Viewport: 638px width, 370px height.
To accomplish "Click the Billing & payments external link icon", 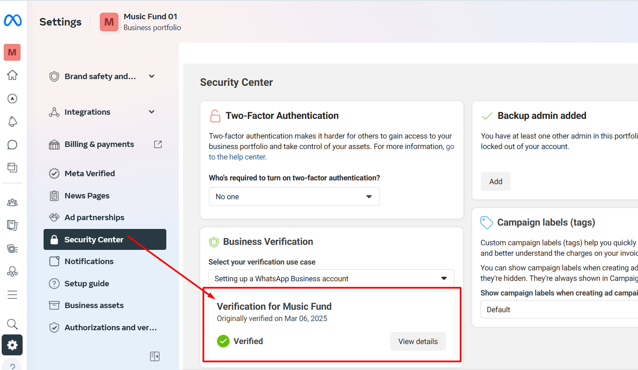I will pyautogui.click(x=158, y=144).
